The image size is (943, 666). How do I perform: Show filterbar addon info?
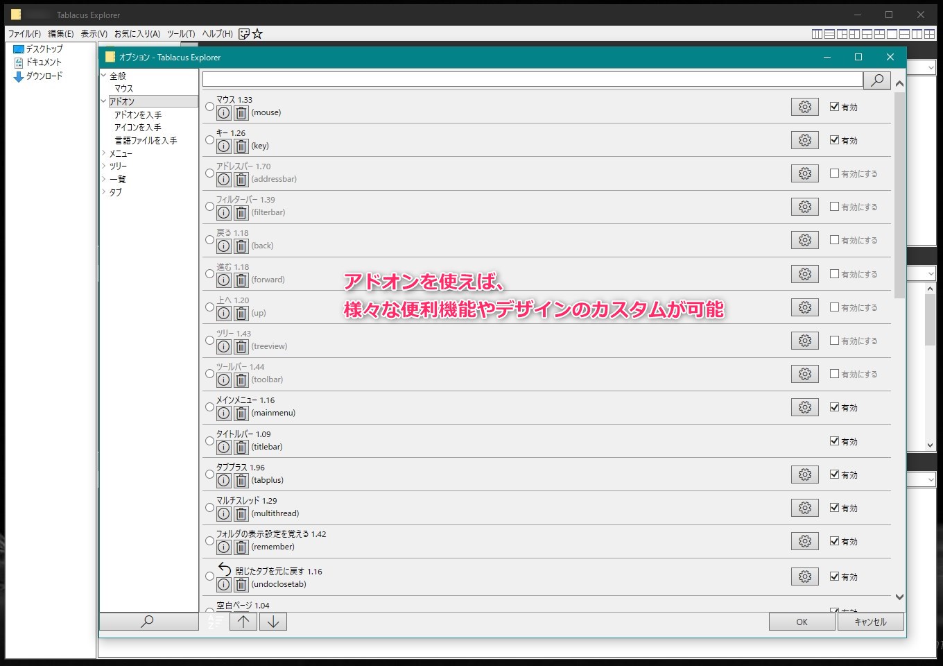click(x=223, y=212)
